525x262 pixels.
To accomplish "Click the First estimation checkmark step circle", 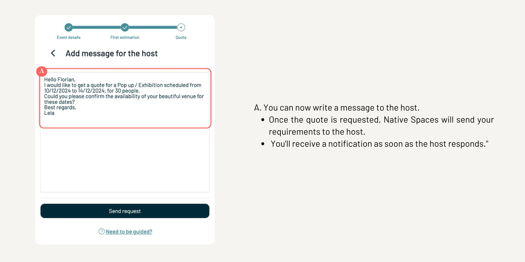I will pos(125,27).
